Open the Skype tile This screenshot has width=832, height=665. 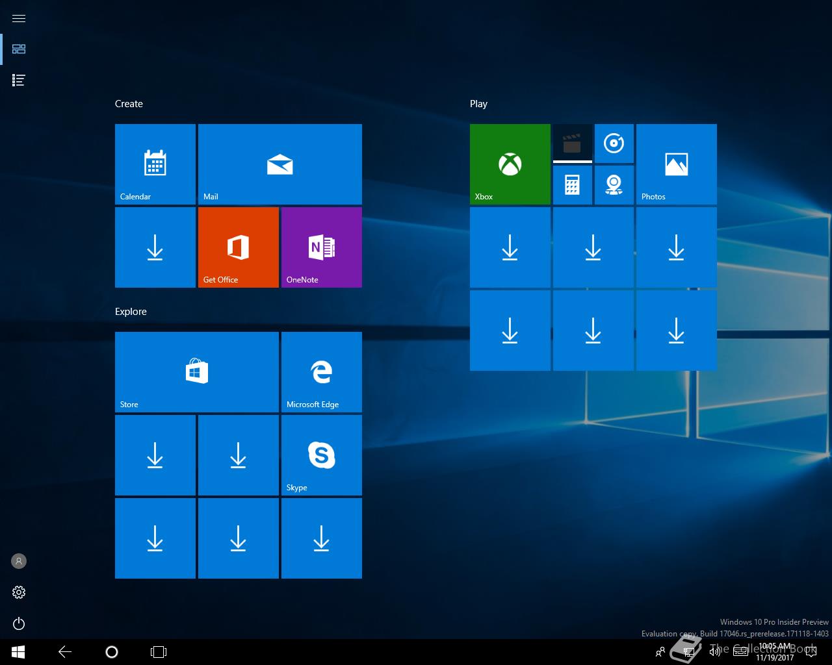(x=322, y=455)
